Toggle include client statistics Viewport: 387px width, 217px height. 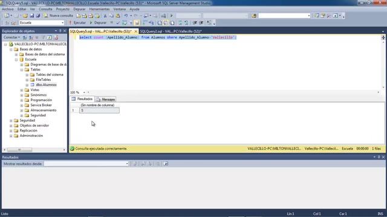pos(151,23)
